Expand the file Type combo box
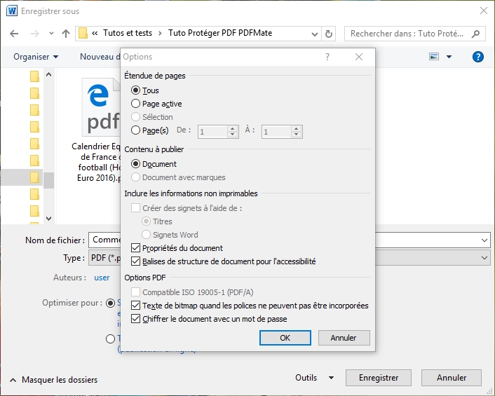This screenshot has height=396, width=495. click(x=484, y=258)
